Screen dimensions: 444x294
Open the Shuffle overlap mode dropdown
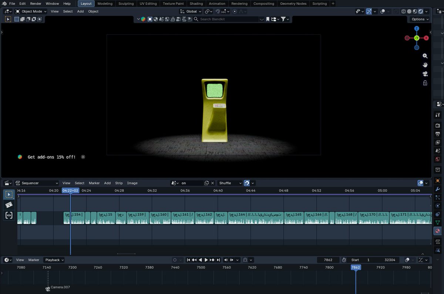(230, 183)
